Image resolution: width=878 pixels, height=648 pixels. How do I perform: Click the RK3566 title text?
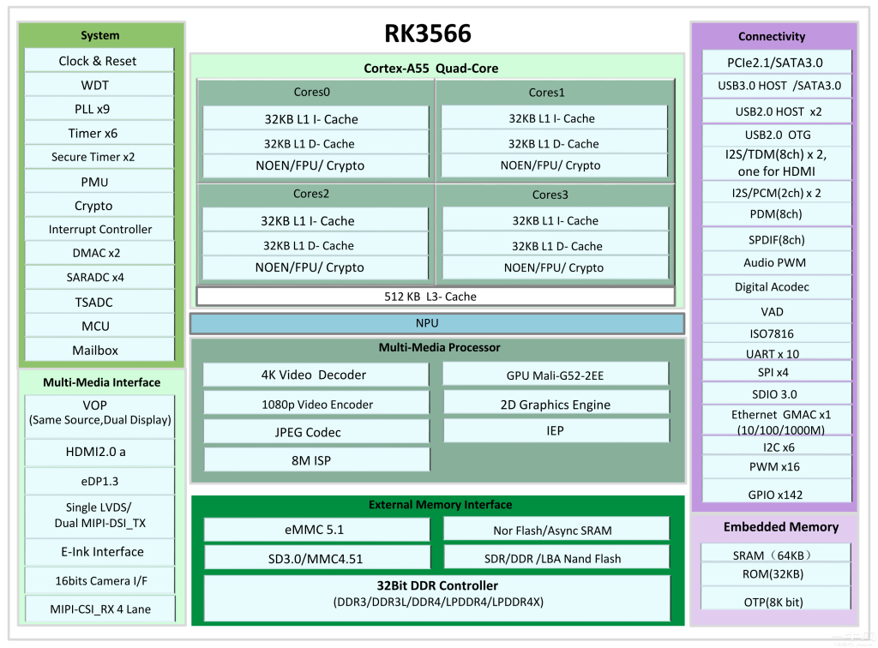(427, 33)
